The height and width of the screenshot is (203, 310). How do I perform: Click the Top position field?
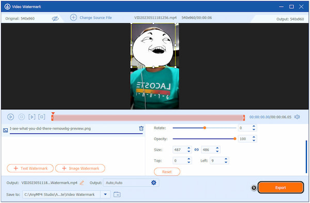pos(179,160)
